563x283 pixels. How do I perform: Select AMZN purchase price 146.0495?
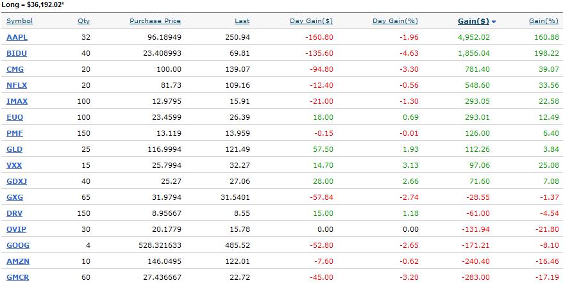coord(164,261)
